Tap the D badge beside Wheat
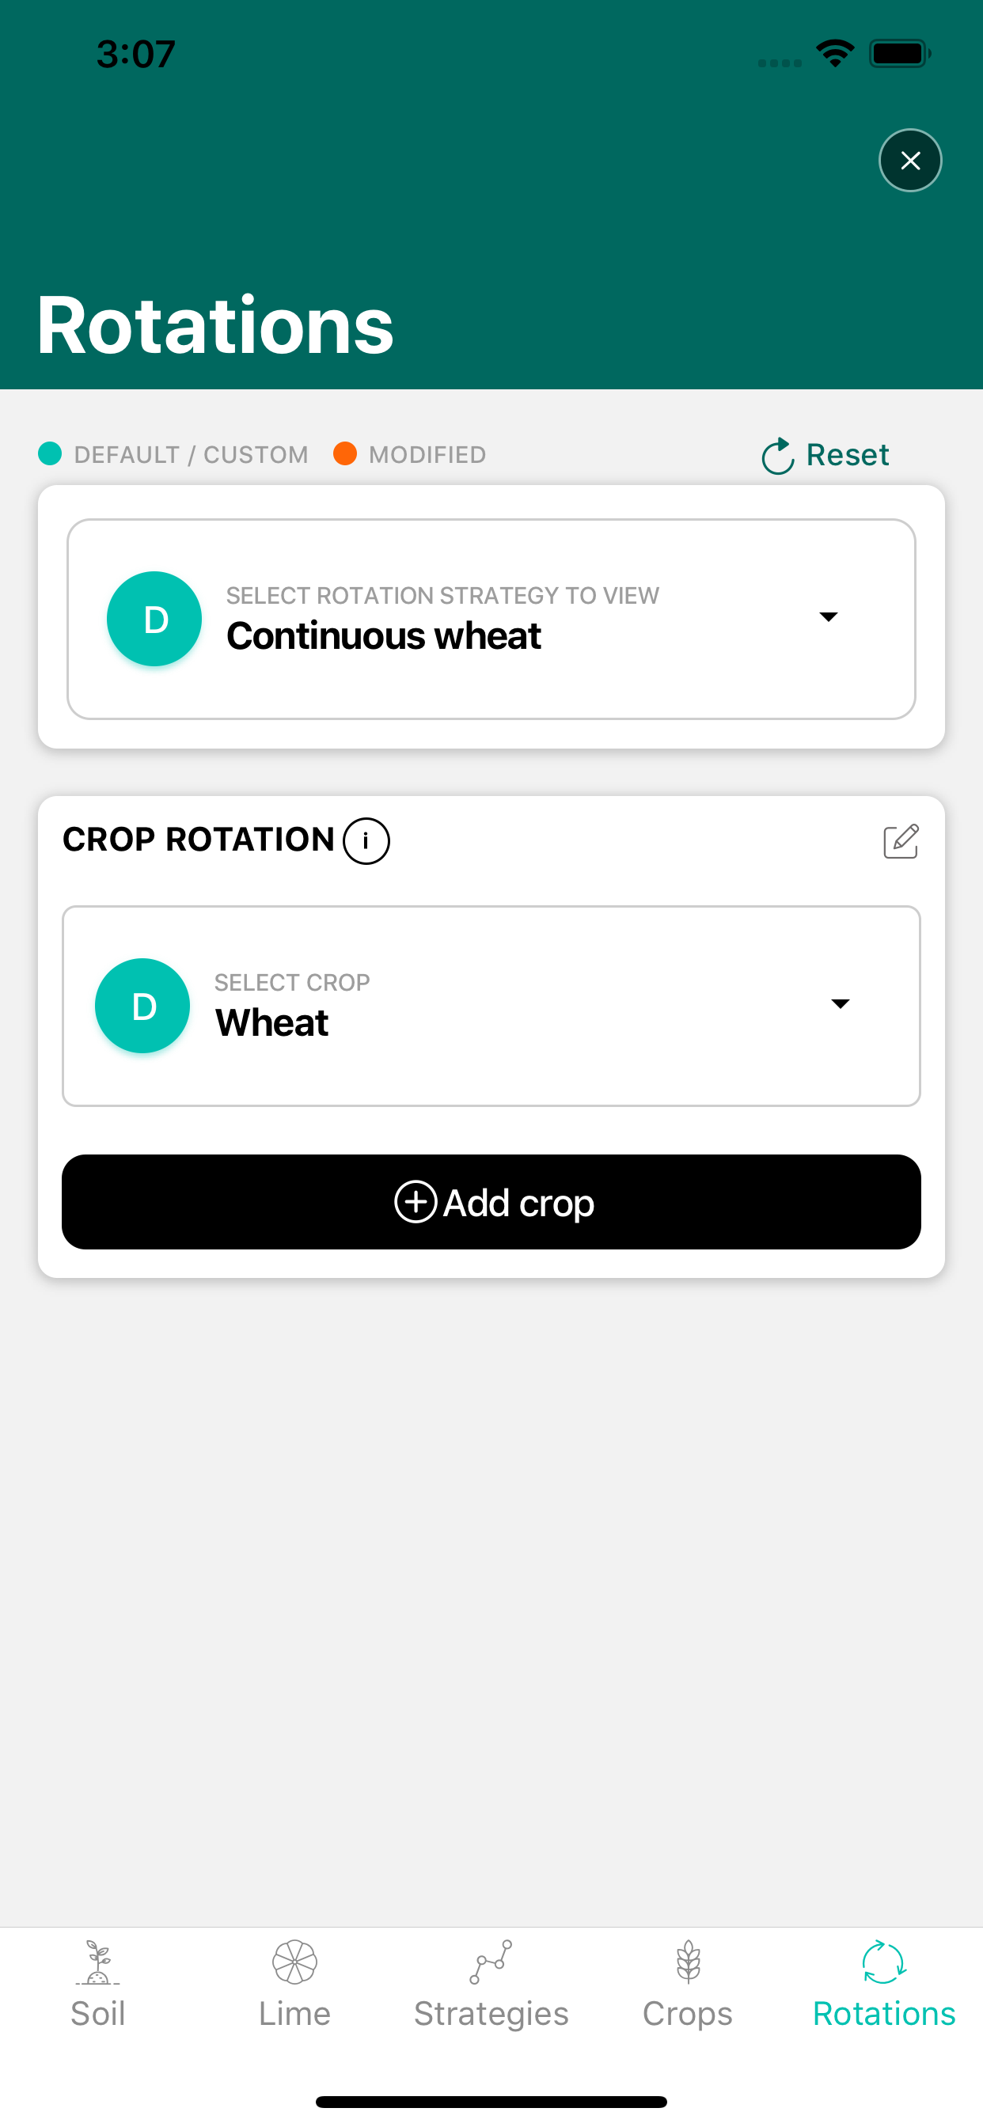 pos(143,1006)
